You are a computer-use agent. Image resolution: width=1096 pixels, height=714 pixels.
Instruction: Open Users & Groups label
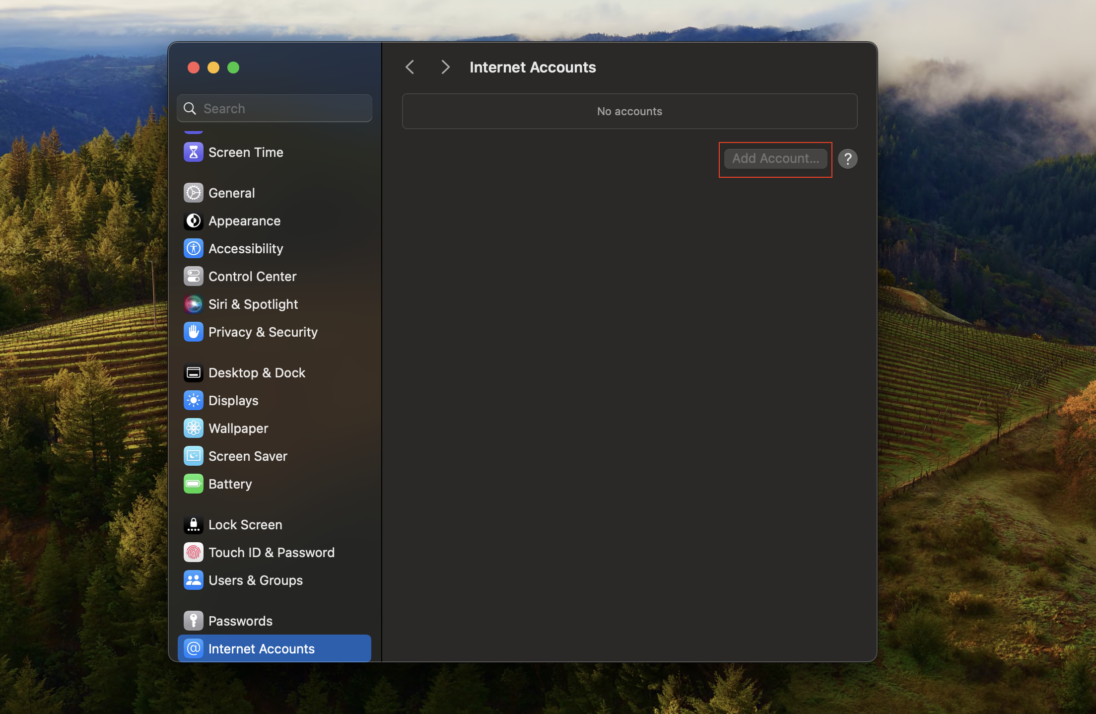256,580
